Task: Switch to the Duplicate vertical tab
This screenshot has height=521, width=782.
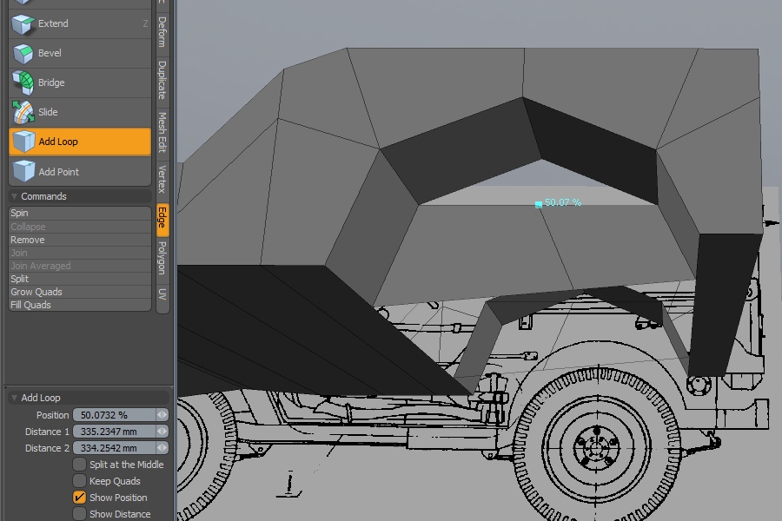Action: (162, 80)
